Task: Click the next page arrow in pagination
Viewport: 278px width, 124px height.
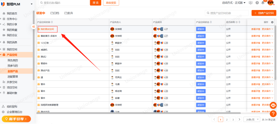Action: 239,119
